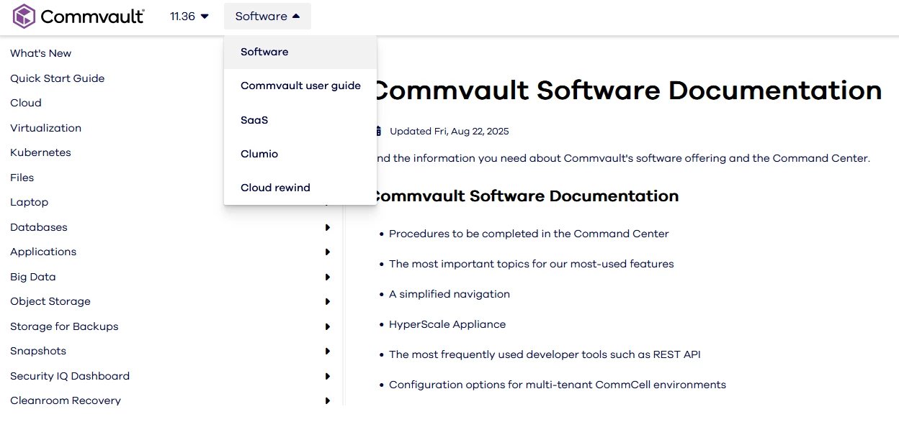This screenshot has width=899, height=422.
Task: Open the Cloud sidebar section
Action: (26, 103)
